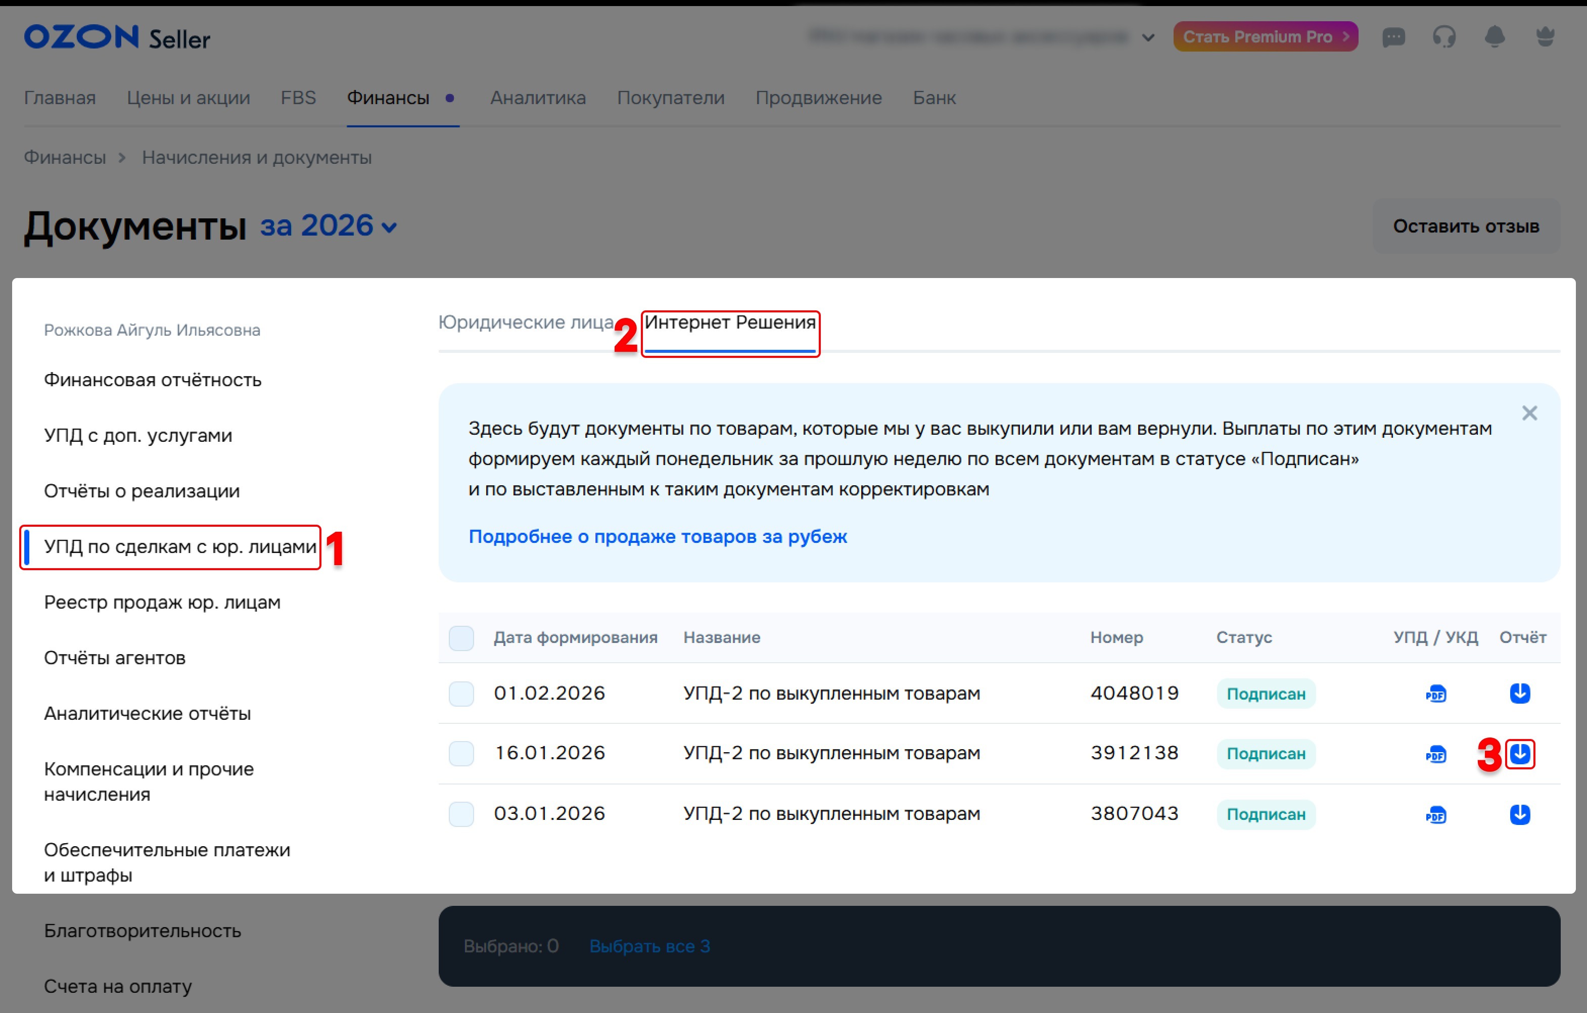Click the headset support icon
This screenshot has width=1587, height=1013.
pyautogui.click(x=1443, y=37)
